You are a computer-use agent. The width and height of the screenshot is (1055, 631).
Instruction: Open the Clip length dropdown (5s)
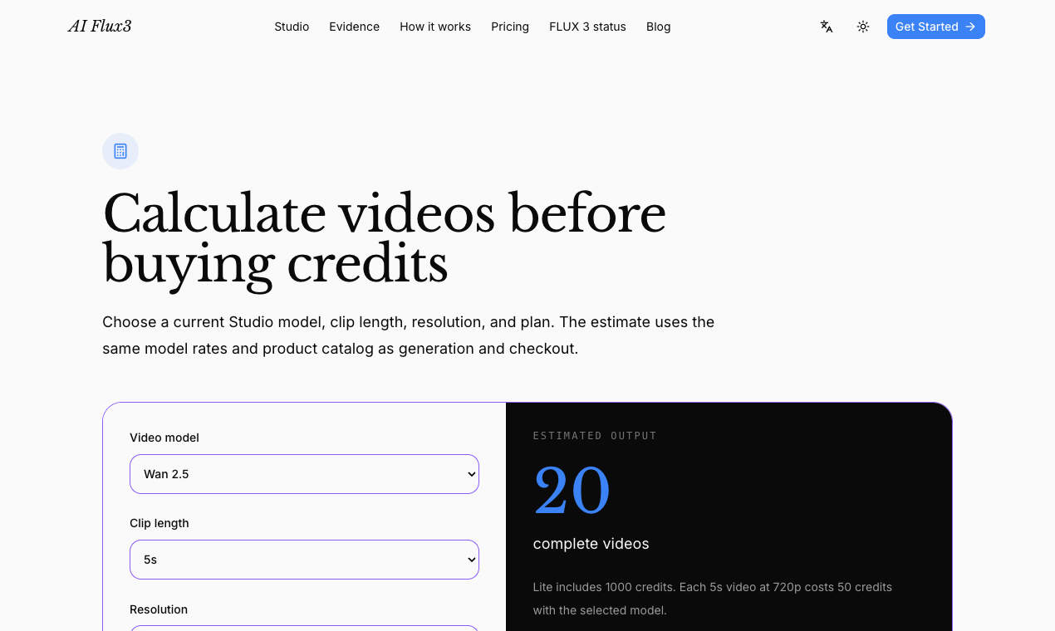pos(304,560)
